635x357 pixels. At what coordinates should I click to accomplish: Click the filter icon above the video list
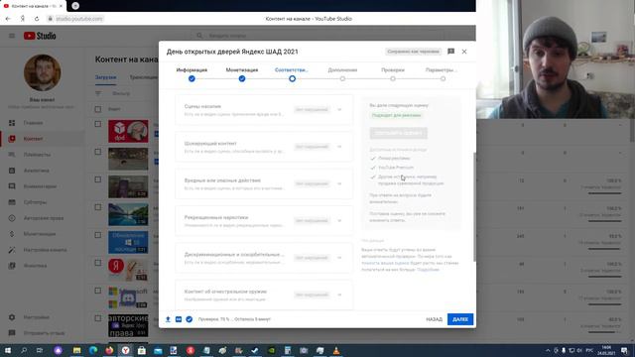tap(98, 93)
